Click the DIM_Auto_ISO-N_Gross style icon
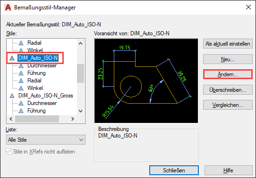The image size is (256, 178). coord(12,96)
